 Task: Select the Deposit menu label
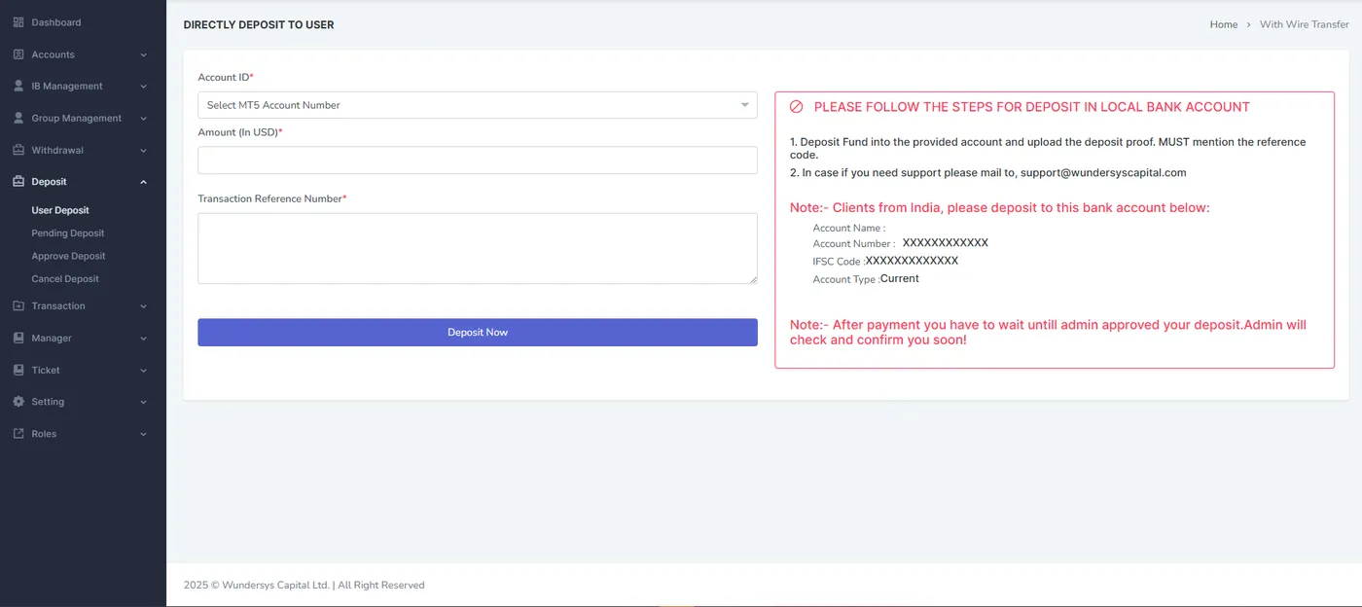[x=49, y=182]
